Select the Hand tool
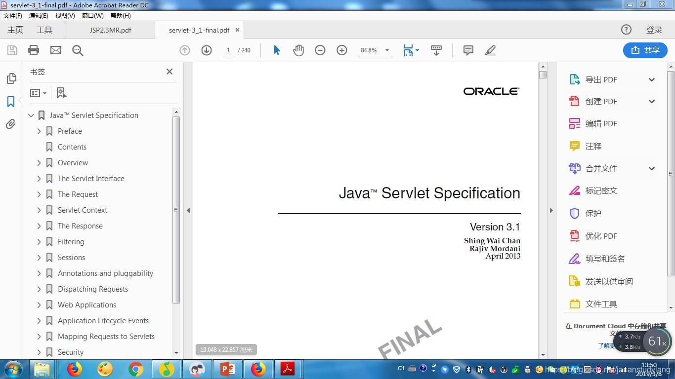This screenshot has width=675, height=379. pyautogui.click(x=298, y=50)
